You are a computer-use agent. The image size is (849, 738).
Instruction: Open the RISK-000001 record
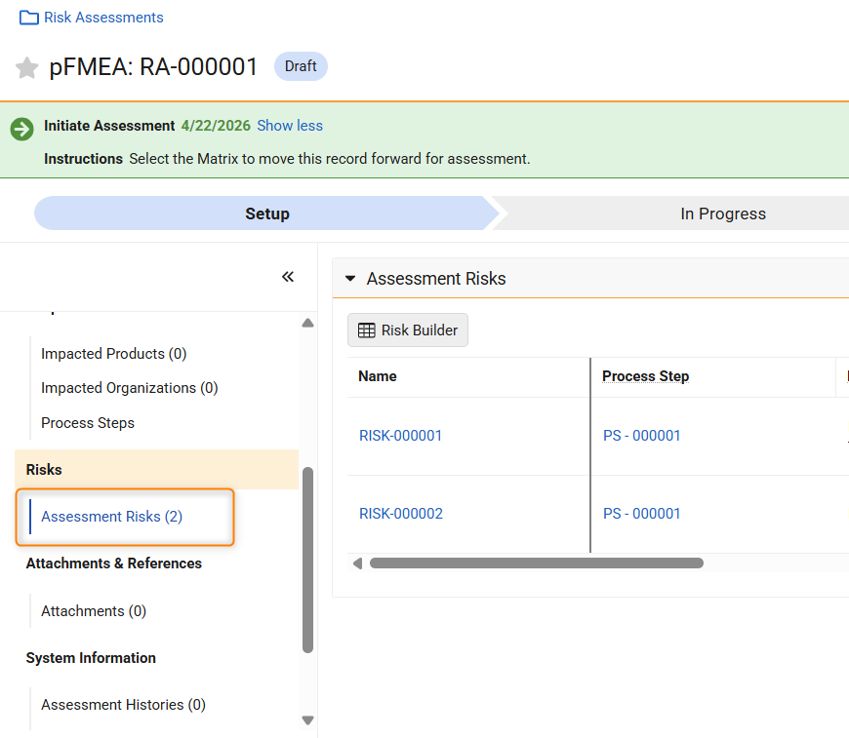coord(400,436)
